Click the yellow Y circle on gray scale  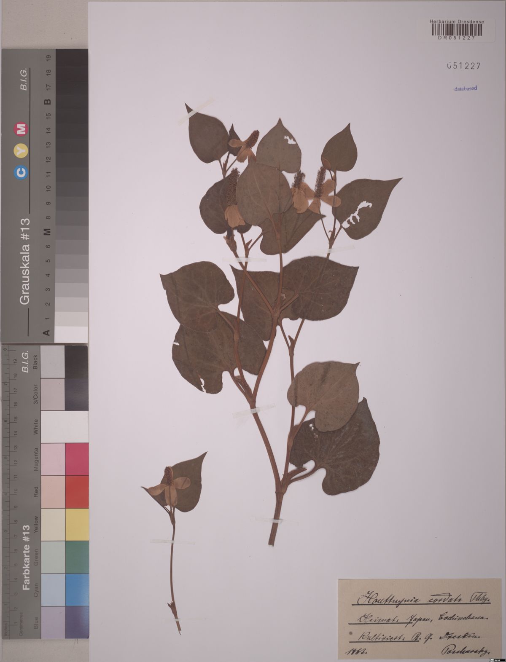(x=21, y=150)
